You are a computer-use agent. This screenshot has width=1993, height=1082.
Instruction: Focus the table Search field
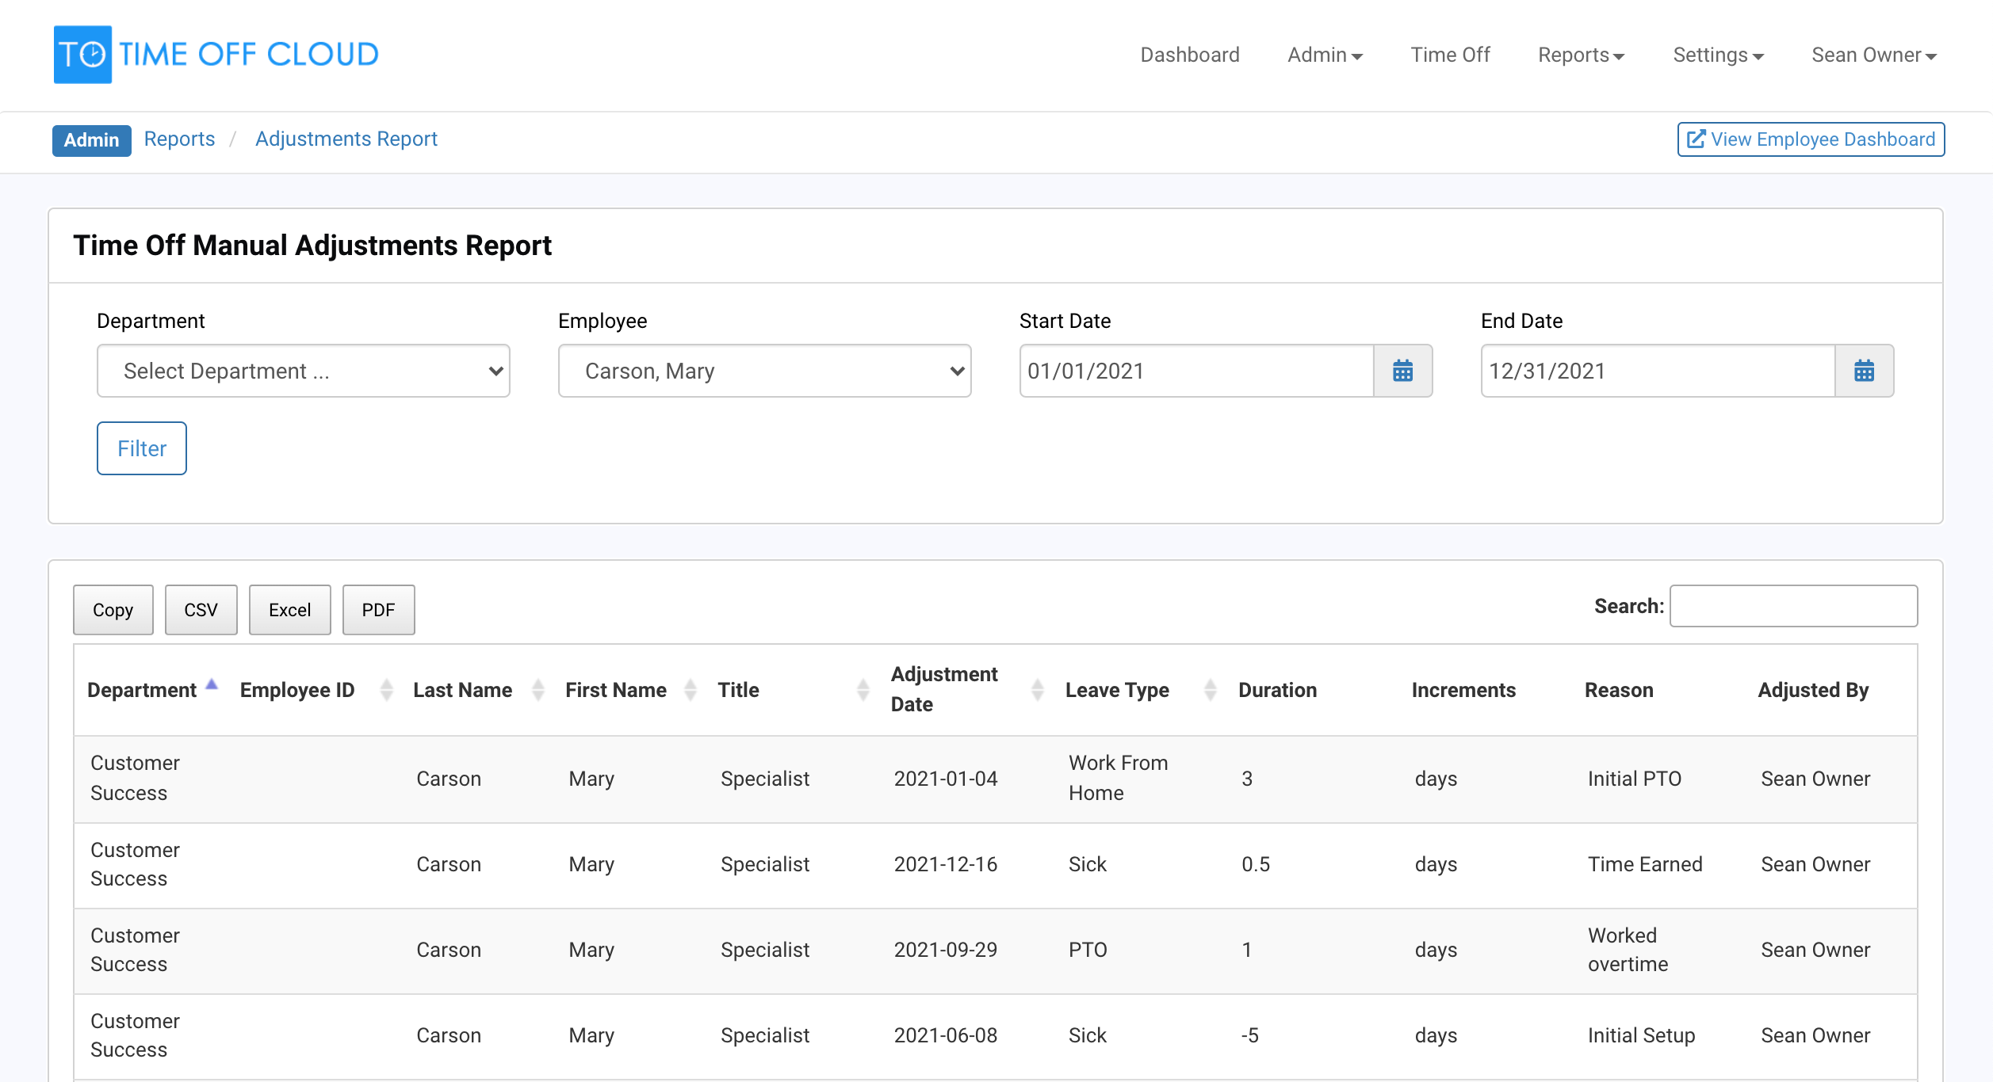1793,606
